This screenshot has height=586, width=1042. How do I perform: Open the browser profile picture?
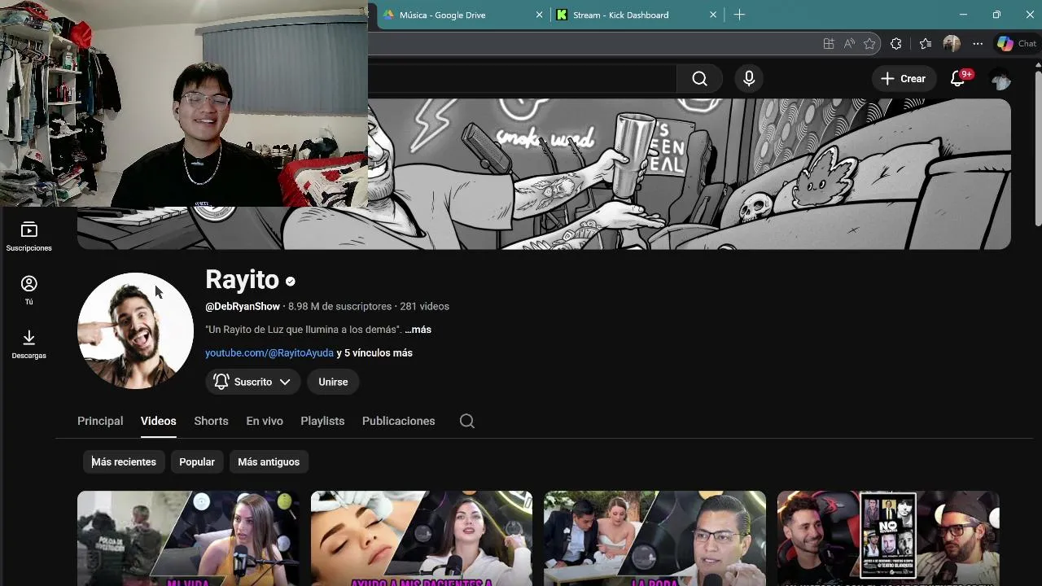[x=952, y=44]
